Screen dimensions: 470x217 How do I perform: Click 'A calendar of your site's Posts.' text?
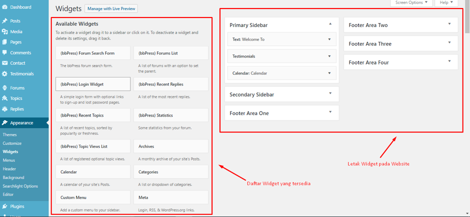85,184
